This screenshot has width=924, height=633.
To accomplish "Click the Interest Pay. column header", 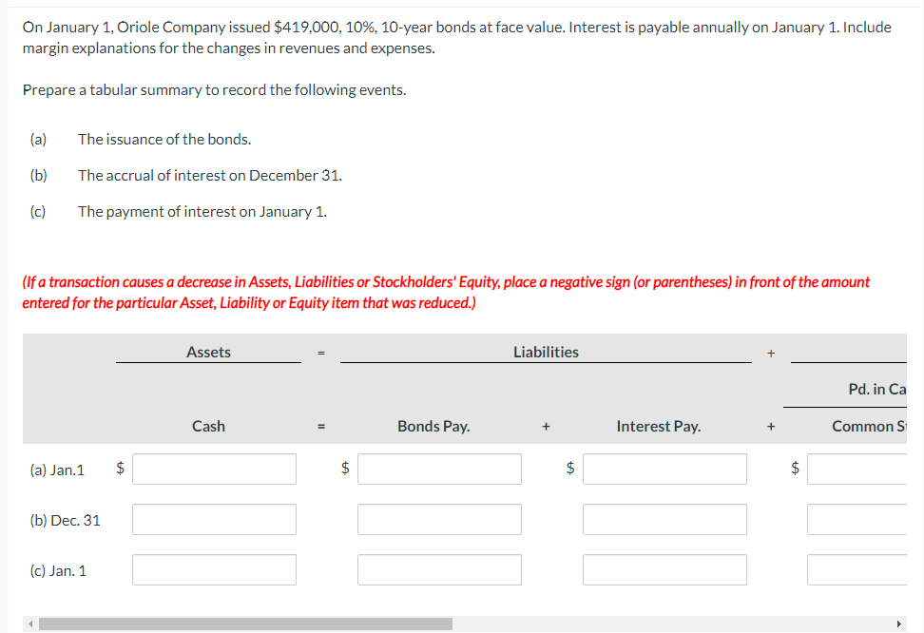I will pyautogui.click(x=659, y=426).
